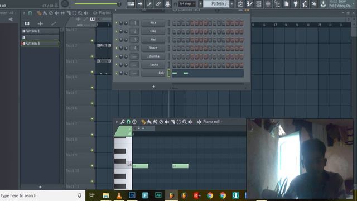The height and width of the screenshot is (201, 357).
Task: Select the Playlist playback speaker tool
Action: coord(86,13)
